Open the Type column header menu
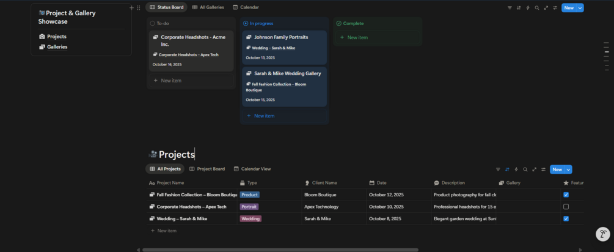 [252, 183]
